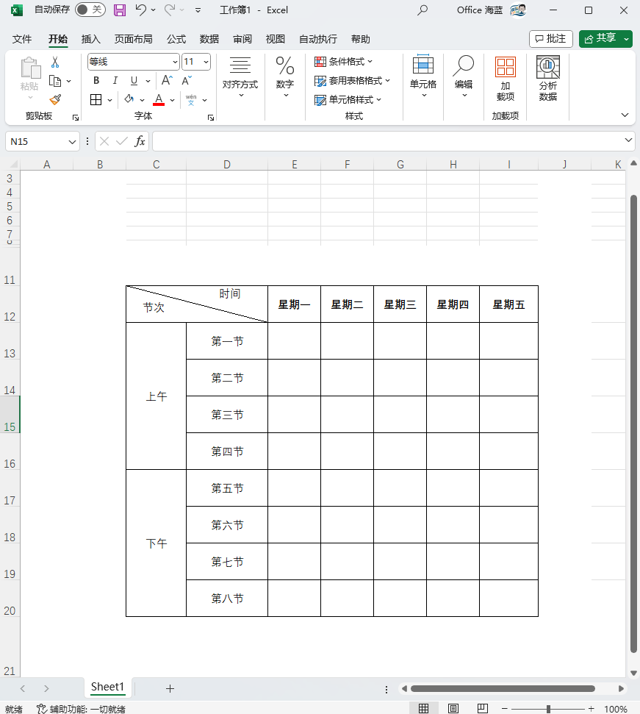Adjust the zoom slider handle

[549, 709]
